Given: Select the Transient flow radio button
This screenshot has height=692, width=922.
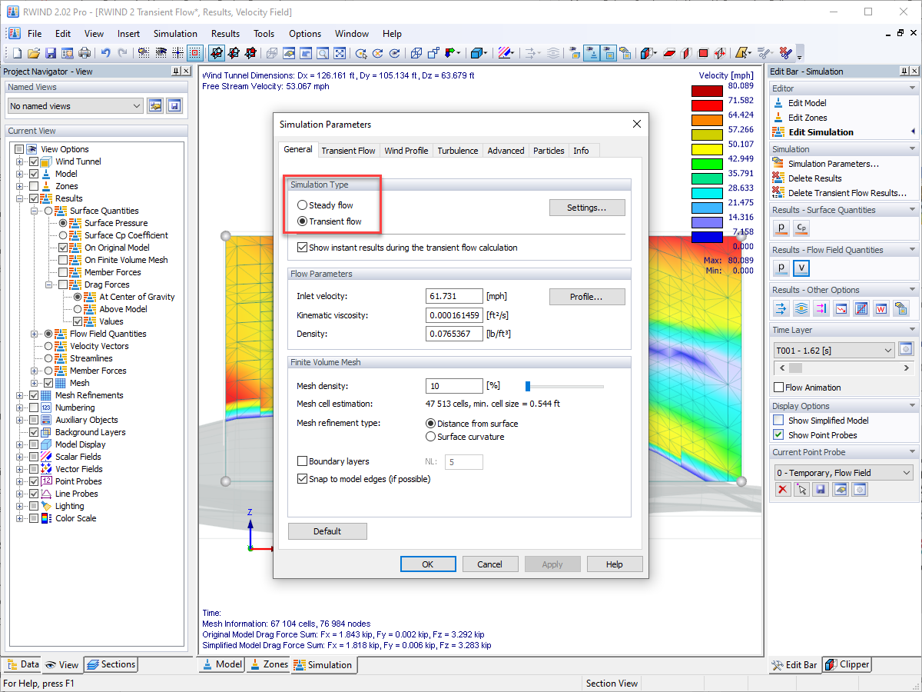Looking at the screenshot, I should point(303,221).
